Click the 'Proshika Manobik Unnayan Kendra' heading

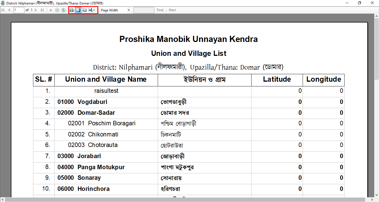(x=189, y=39)
